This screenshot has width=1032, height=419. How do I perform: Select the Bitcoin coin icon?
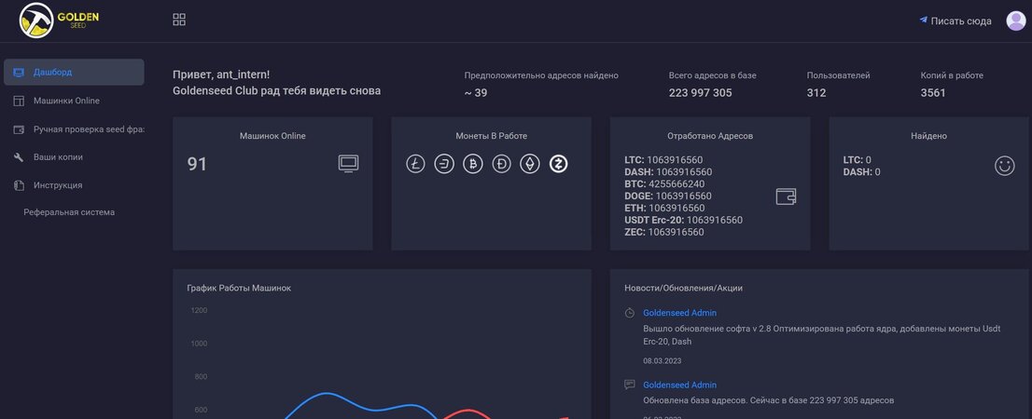click(472, 164)
